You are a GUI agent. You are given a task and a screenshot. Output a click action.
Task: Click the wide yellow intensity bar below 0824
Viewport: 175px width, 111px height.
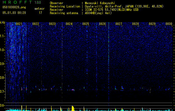(x=73, y=108)
